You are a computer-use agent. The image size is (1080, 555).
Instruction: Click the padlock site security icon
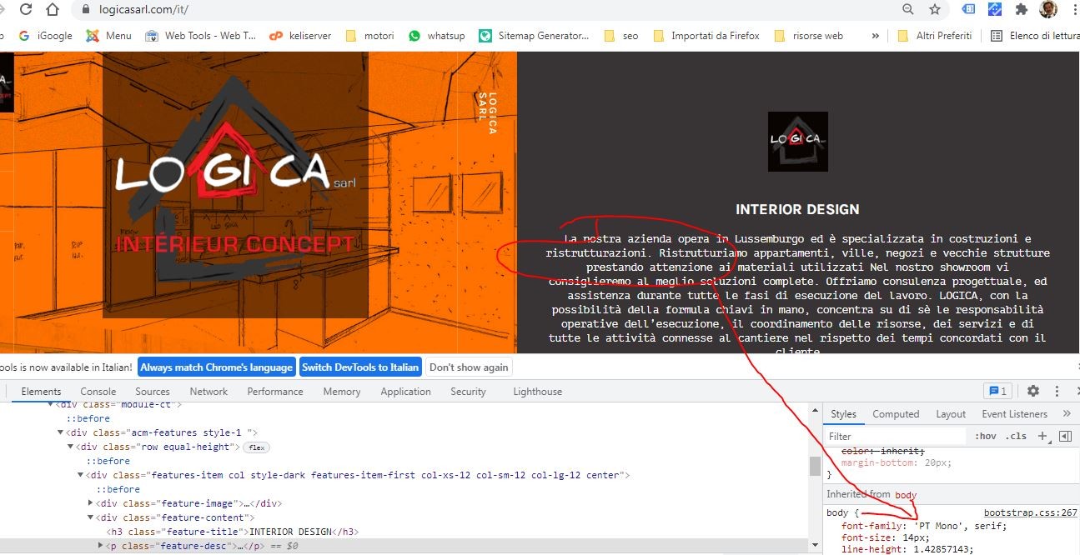(84, 10)
